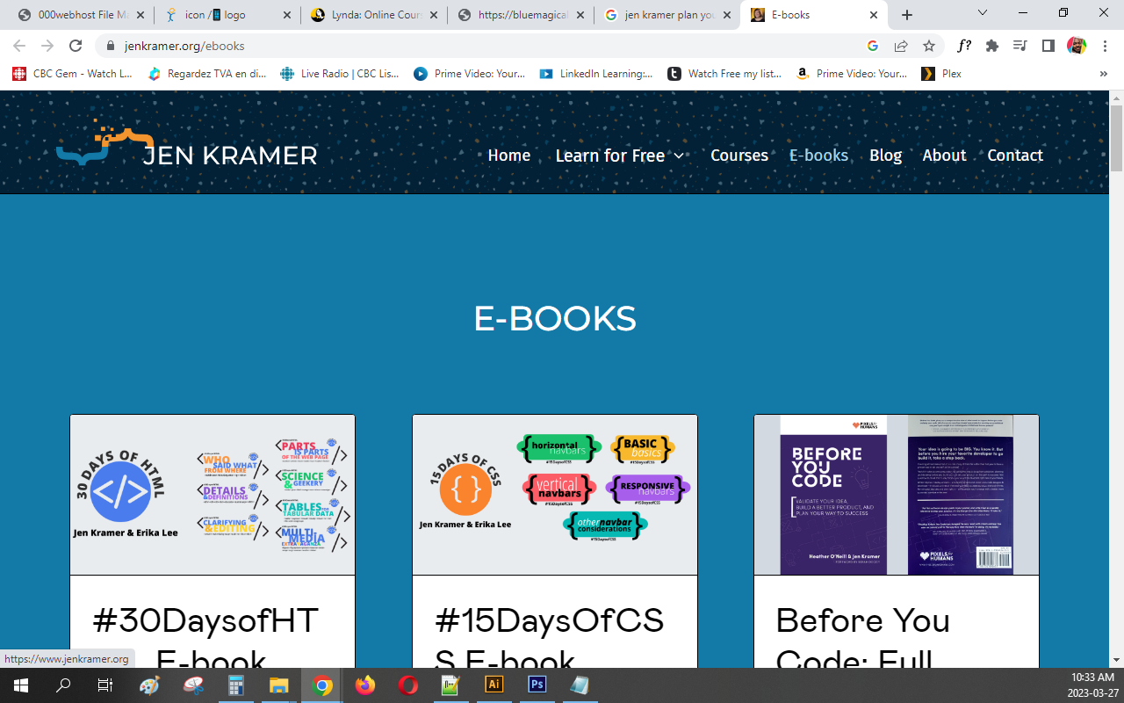Screen dimensions: 1124x703
Task: Open the Chrome three-dot menu
Action: pos(1104,46)
